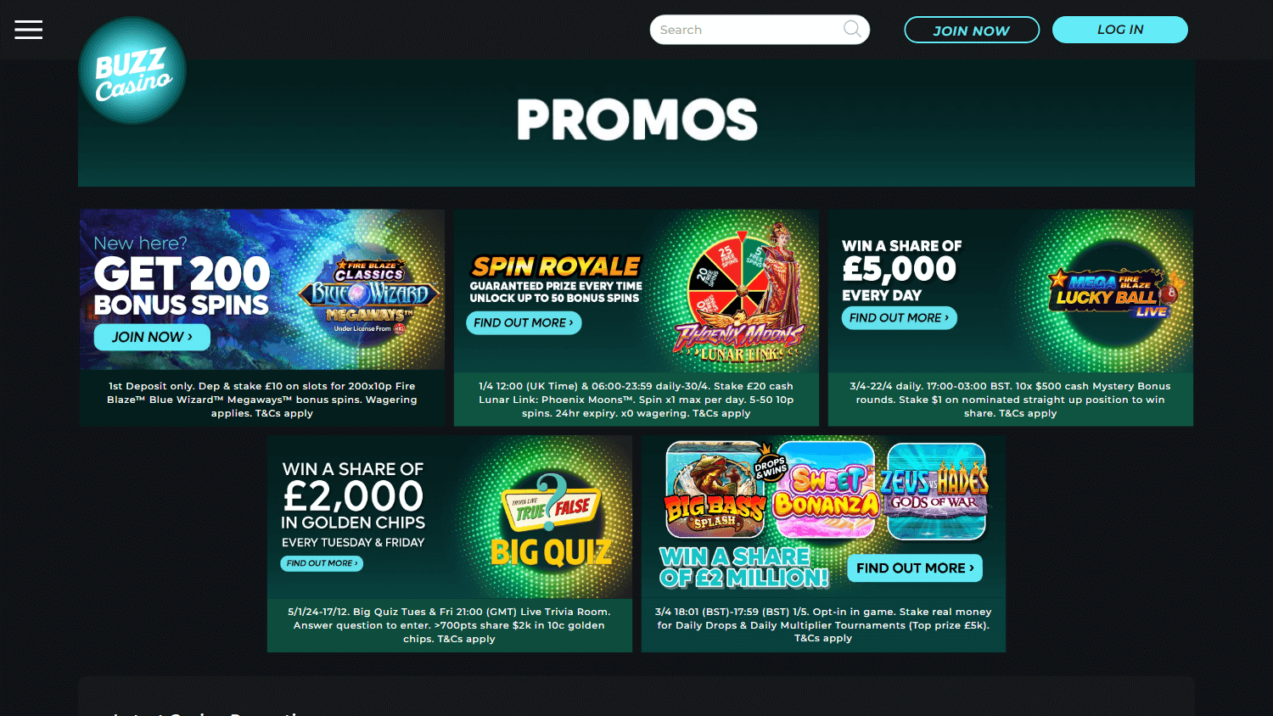
Task: Click JOIN NOW on 200 bonus spins banner
Action: [x=152, y=337]
